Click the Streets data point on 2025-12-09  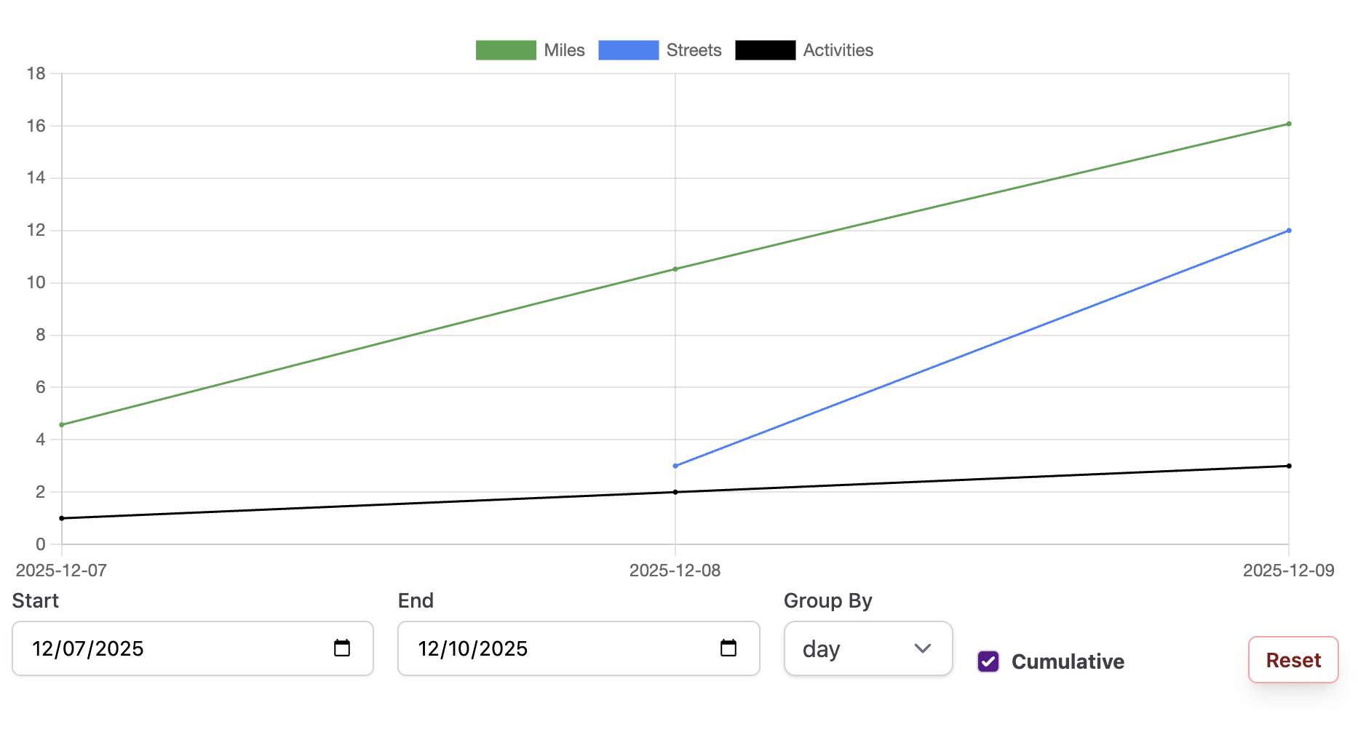click(x=1289, y=231)
